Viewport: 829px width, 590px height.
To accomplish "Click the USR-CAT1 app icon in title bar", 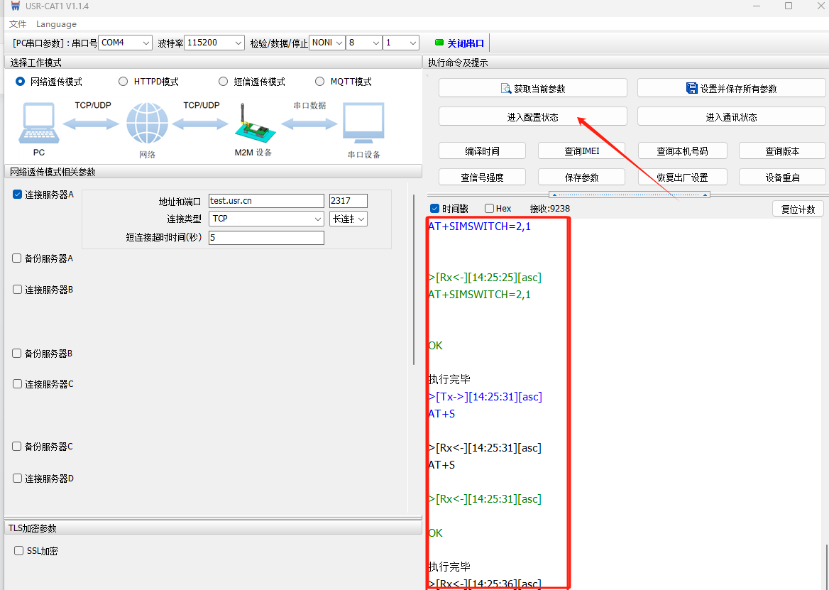I will [15, 6].
